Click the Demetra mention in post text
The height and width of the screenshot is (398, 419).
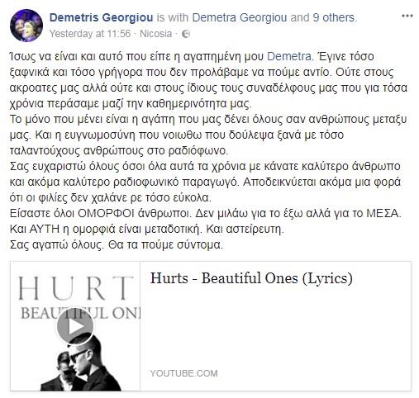(x=289, y=56)
